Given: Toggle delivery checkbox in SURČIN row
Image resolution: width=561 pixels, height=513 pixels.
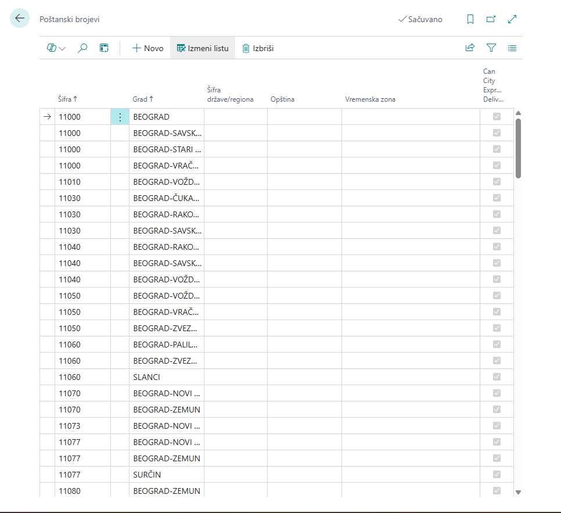Looking at the screenshot, I should point(497,475).
